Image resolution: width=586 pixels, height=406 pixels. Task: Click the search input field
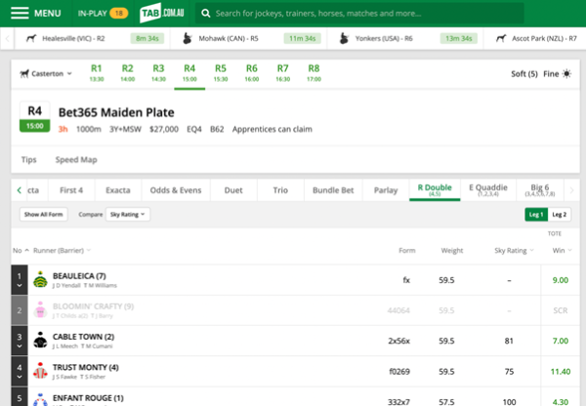click(391, 14)
